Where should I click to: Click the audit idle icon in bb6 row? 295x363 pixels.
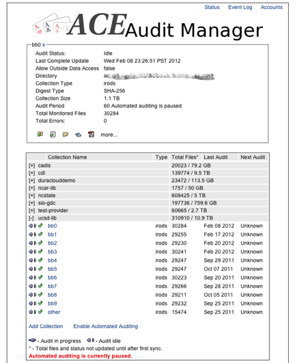[x=33, y=278]
